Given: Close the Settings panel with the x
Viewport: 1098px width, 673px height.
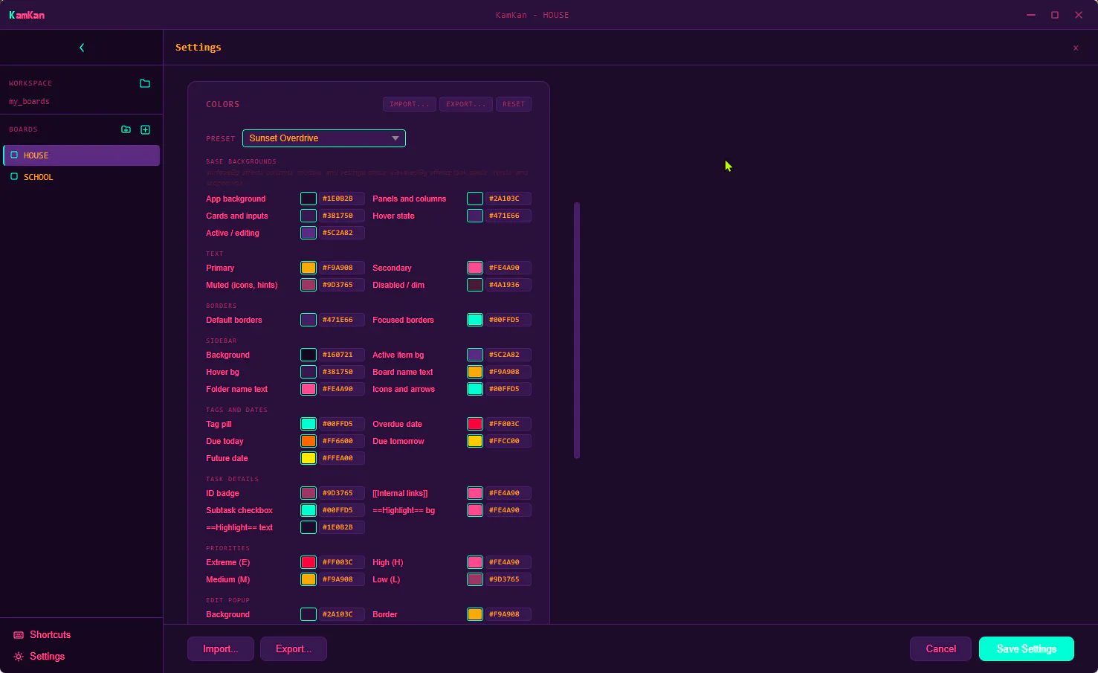Looking at the screenshot, I should coord(1076,48).
